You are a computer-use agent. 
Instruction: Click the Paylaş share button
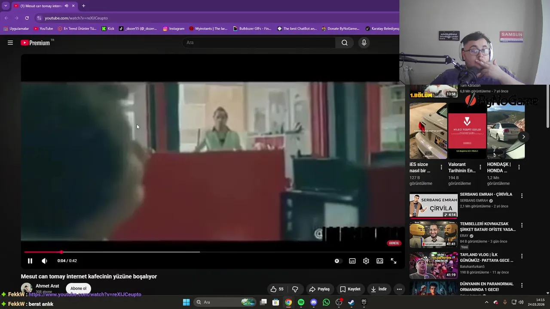tap(319, 289)
